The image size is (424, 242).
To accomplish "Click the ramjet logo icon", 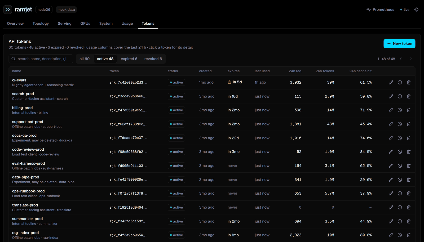I will pyautogui.click(x=8, y=10).
